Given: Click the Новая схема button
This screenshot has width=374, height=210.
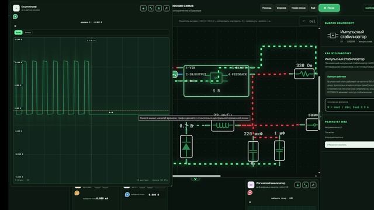Looking at the screenshot, I should (x=299, y=8).
